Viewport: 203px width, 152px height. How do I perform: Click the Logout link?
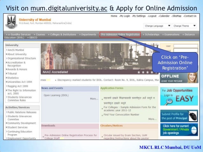(x=152, y=16)
